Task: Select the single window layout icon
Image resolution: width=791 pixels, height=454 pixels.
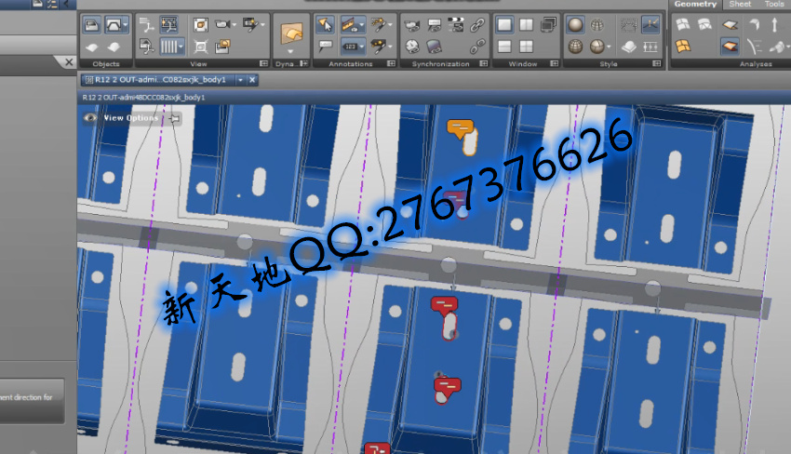Action: (504, 25)
